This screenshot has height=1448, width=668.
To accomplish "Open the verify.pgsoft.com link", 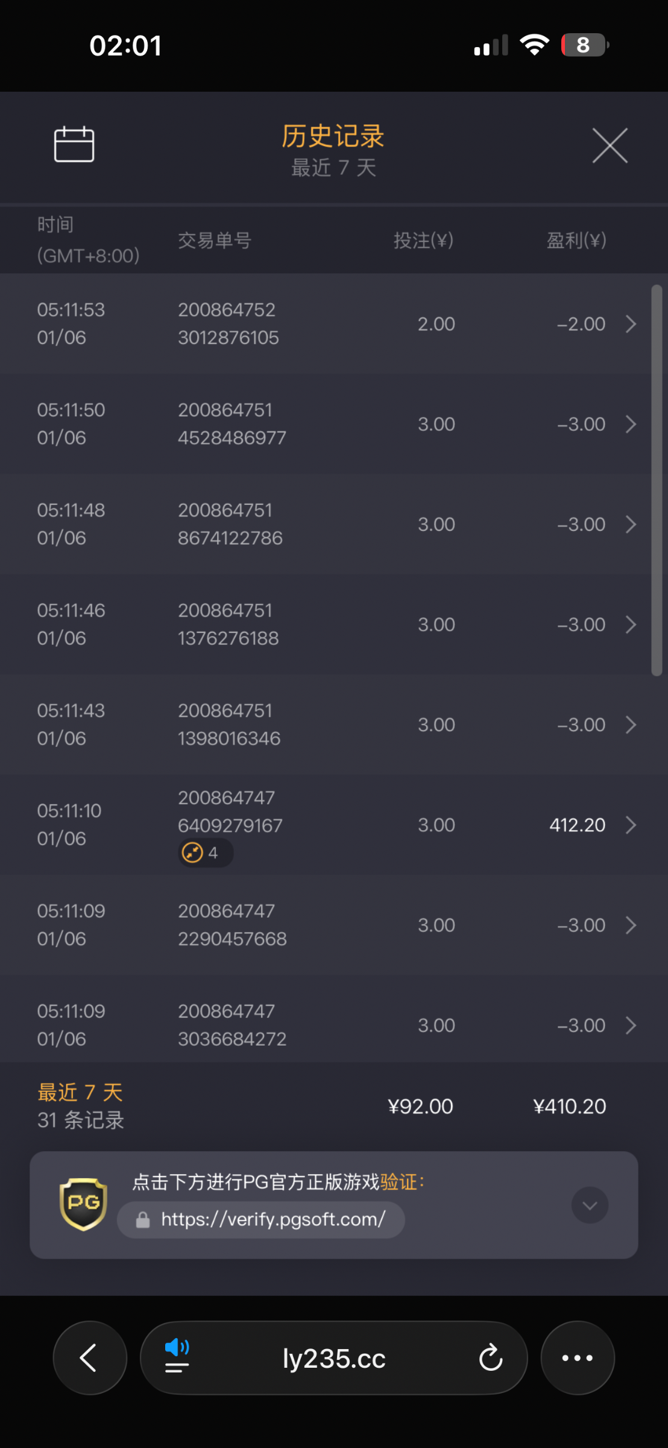I will (273, 1220).
